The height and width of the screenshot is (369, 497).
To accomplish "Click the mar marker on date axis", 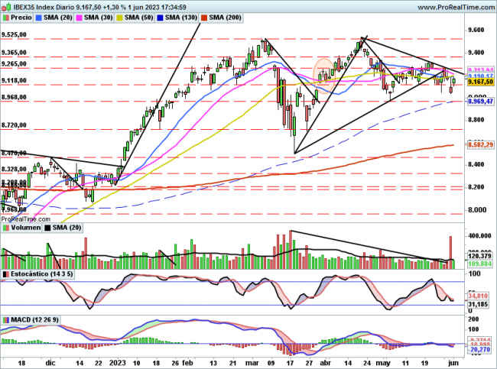I will pyautogui.click(x=252, y=363).
